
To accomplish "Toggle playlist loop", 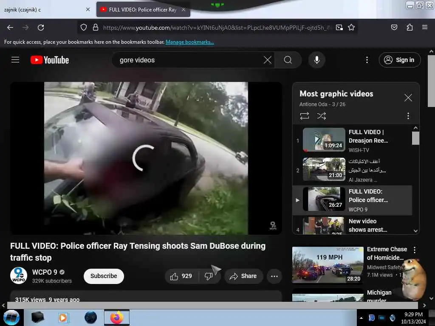I will click(304, 116).
